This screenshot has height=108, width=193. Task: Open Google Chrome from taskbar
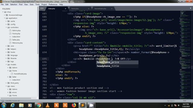point(39,105)
